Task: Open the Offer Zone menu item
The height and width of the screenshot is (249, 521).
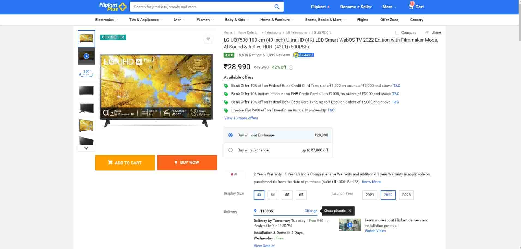Action: click(389, 20)
